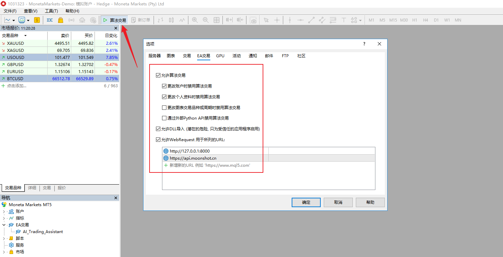Click the screenshot camera icon
The width and height of the screenshot is (503, 257).
coord(253,20)
